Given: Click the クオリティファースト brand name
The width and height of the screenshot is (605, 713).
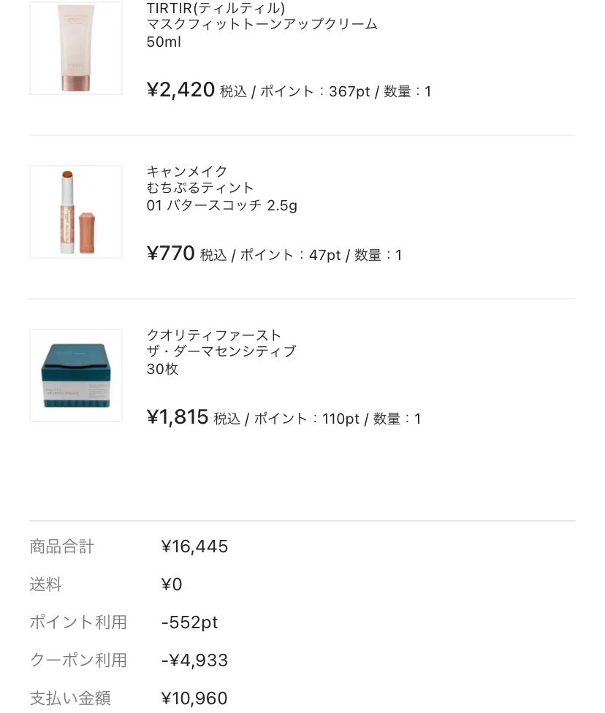Looking at the screenshot, I should pos(213,335).
